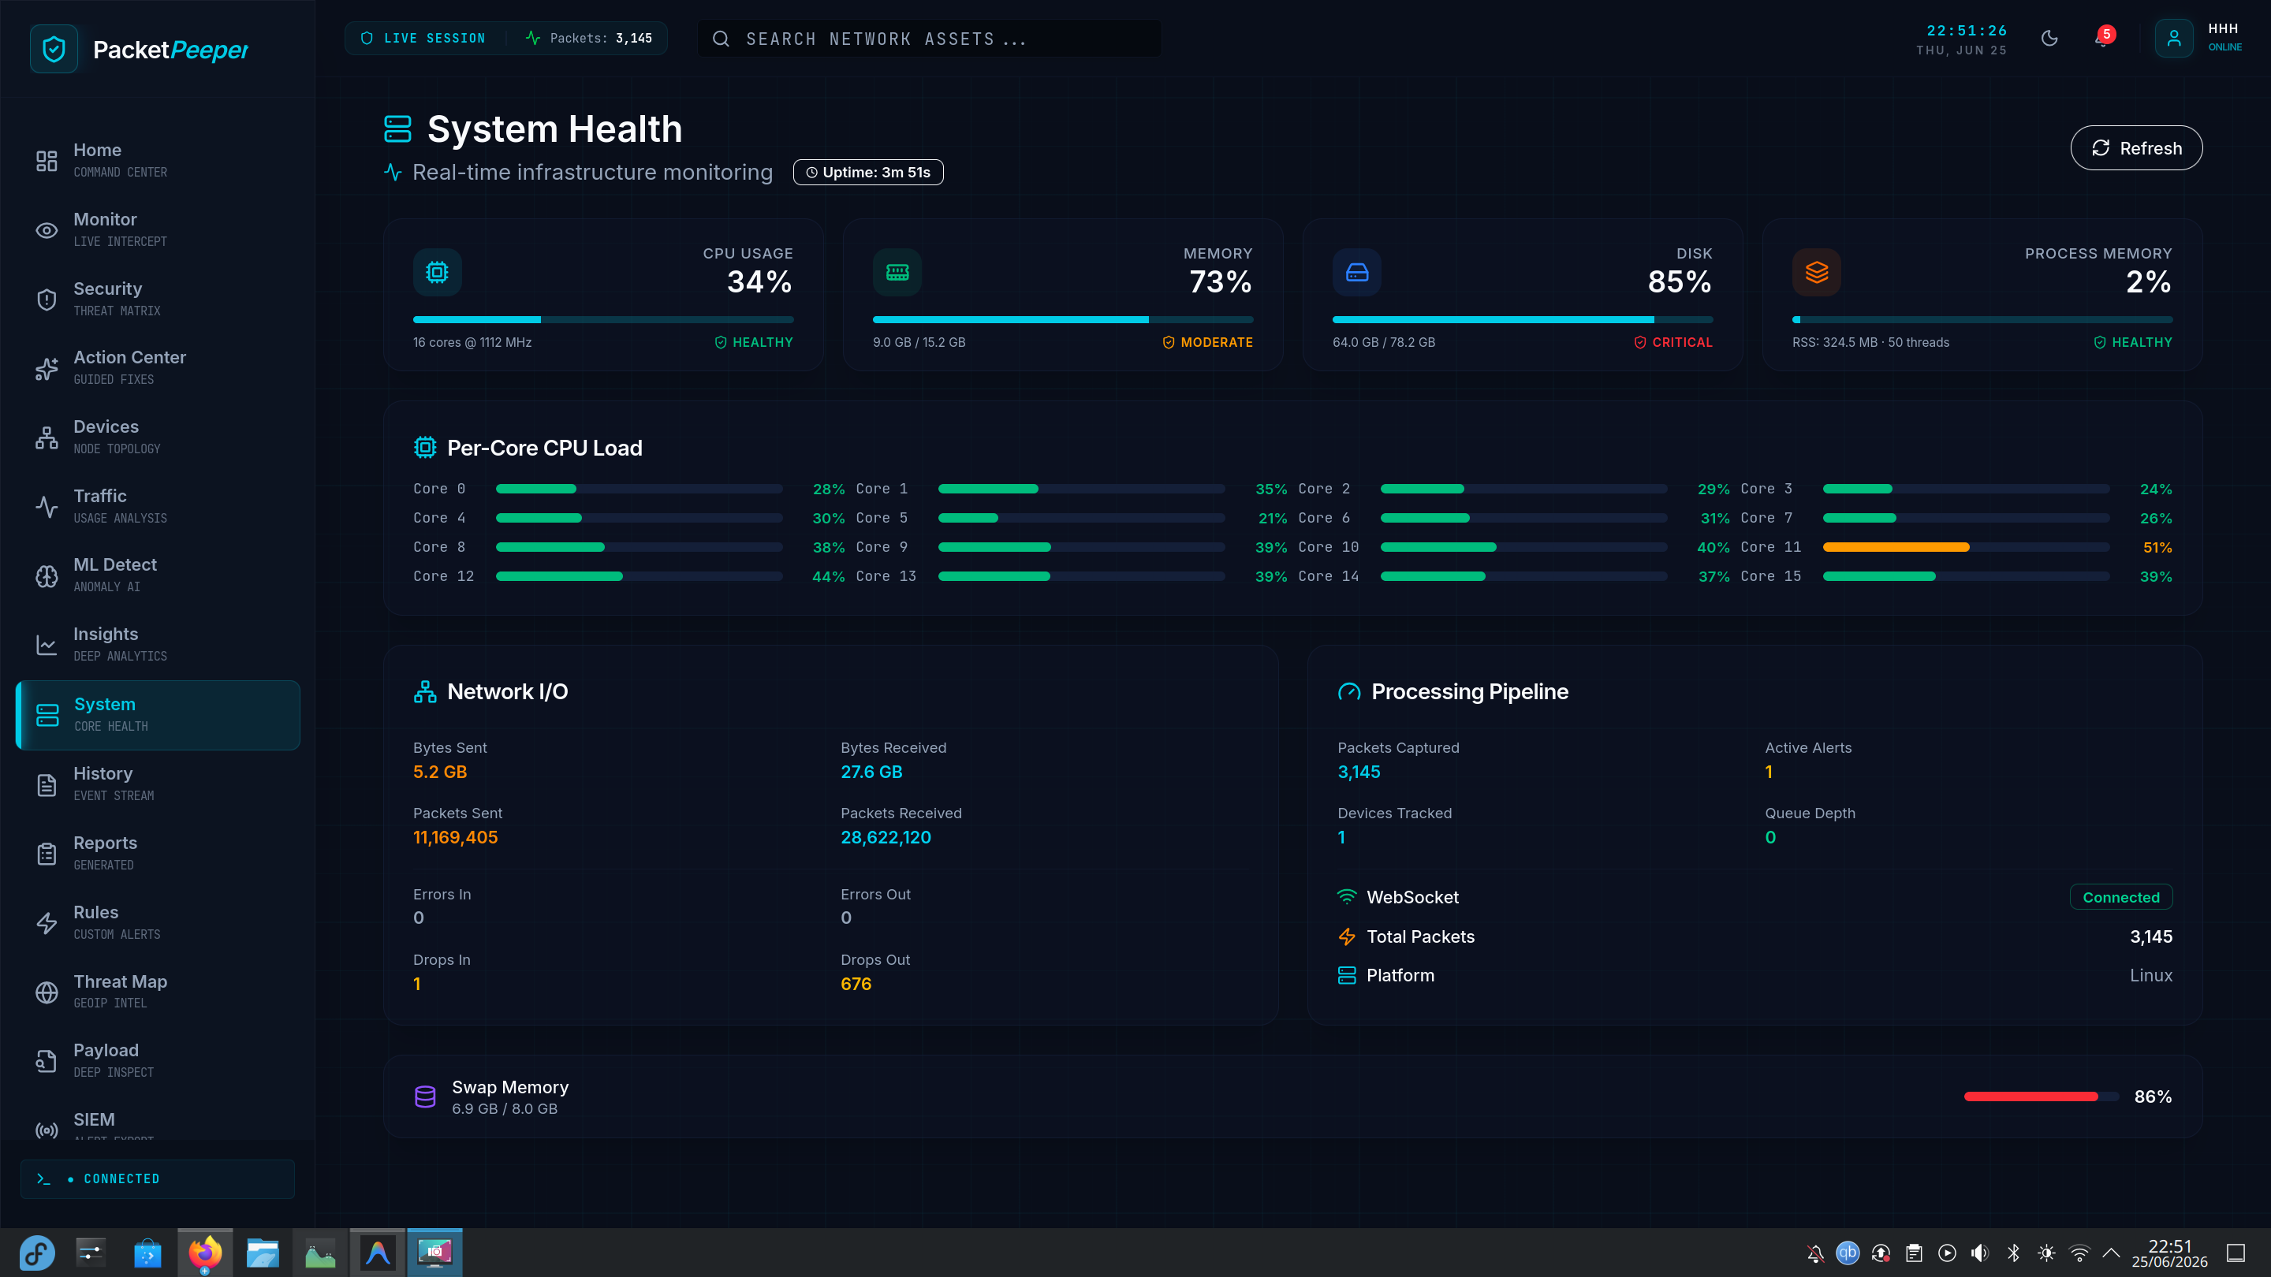Click Drops Out value 676
Viewport: 2271px width, 1277px height.
pyautogui.click(x=856, y=984)
